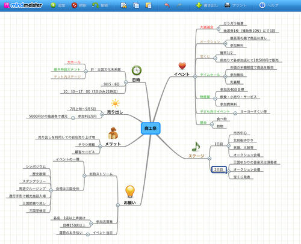
Task: Collapse the ステージ branch toggle circle
Action: coord(209,158)
